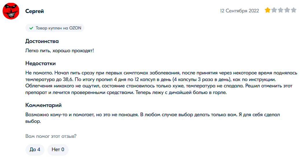This screenshot has width=300, height=158.
Task: Click the review date 12 Сентября 2022
Action: point(239,11)
